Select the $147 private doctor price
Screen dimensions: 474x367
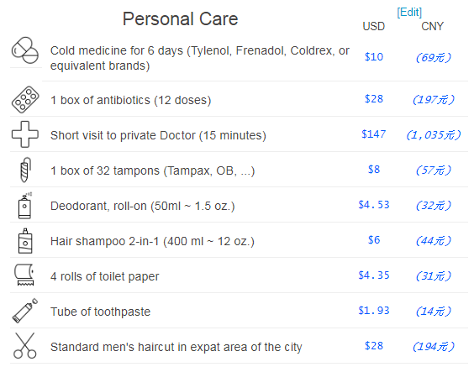click(x=374, y=134)
